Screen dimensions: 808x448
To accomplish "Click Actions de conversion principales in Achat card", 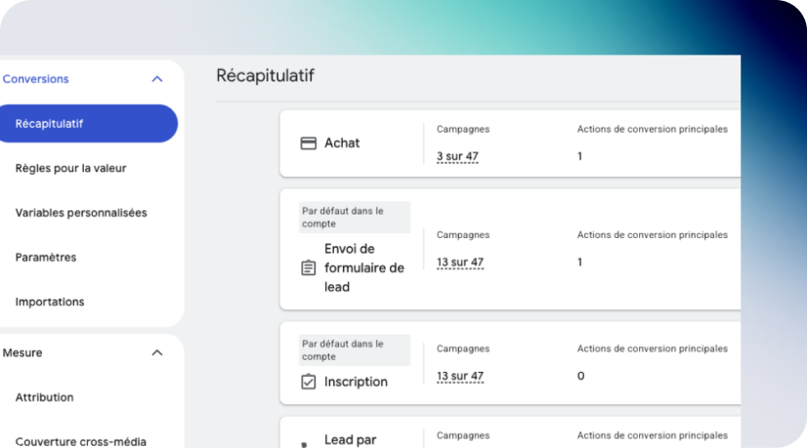I will point(653,129).
